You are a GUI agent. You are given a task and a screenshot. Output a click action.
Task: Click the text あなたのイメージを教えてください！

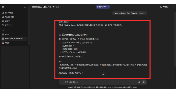point(71,73)
